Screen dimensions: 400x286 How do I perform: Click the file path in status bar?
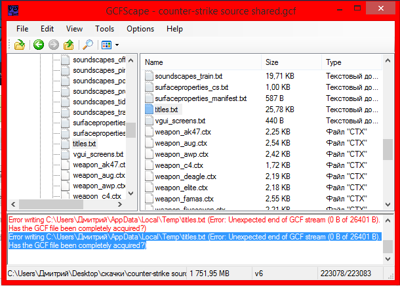pos(96,274)
